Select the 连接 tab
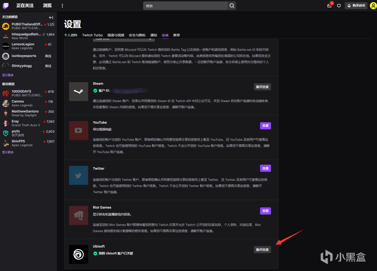This screenshot has height=271, width=377. coord(165,35)
